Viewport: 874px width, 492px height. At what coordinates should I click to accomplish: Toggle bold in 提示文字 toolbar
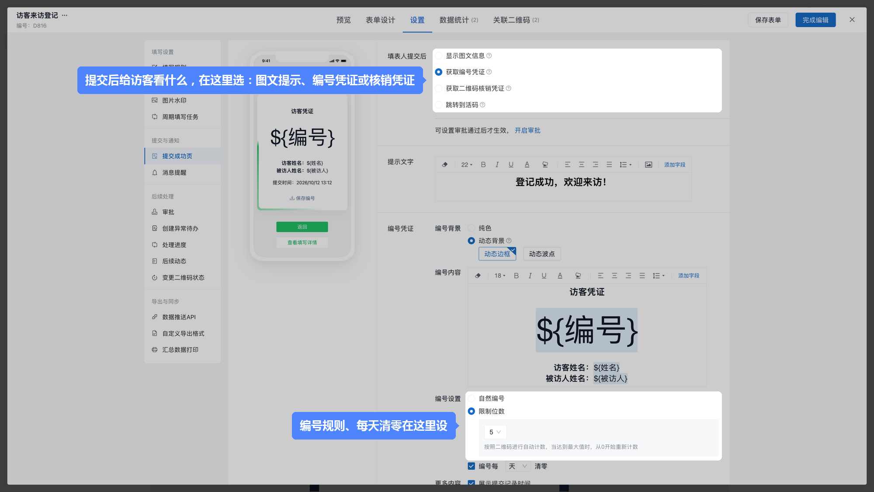coord(483,164)
